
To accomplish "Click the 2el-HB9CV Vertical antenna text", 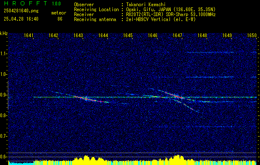I will click(161, 19).
